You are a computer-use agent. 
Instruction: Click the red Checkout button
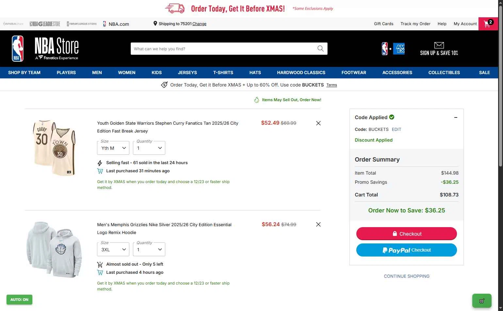pyautogui.click(x=407, y=234)
